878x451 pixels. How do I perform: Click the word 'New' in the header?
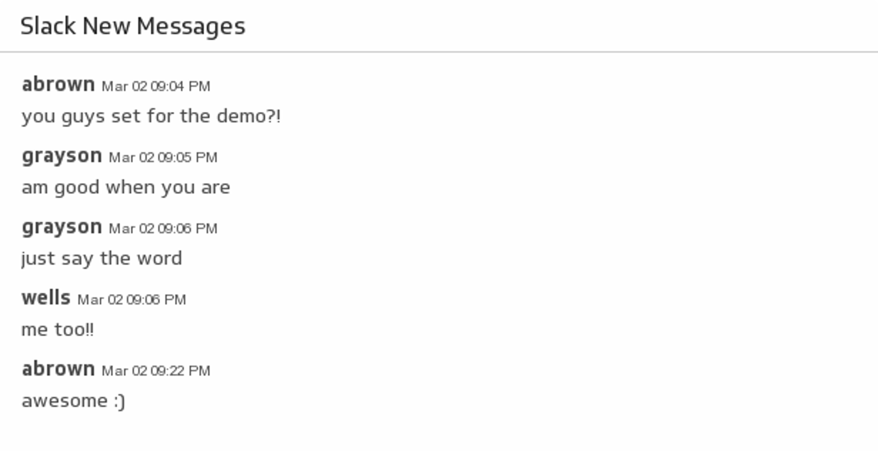click(x=106, y=26)
